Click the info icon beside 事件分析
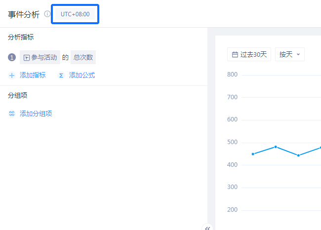Viewport: 321px width, 230px height. click(x=47, y=14)
